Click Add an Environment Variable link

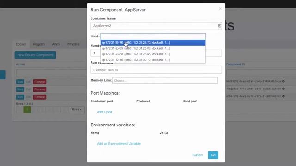click(x=118, y=144)
